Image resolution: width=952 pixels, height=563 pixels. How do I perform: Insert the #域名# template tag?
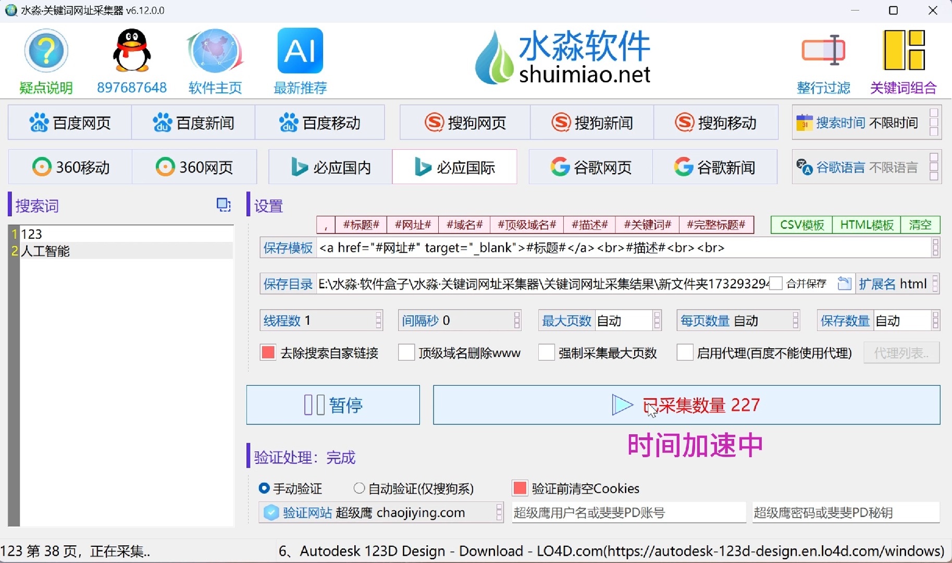[464, 225]
